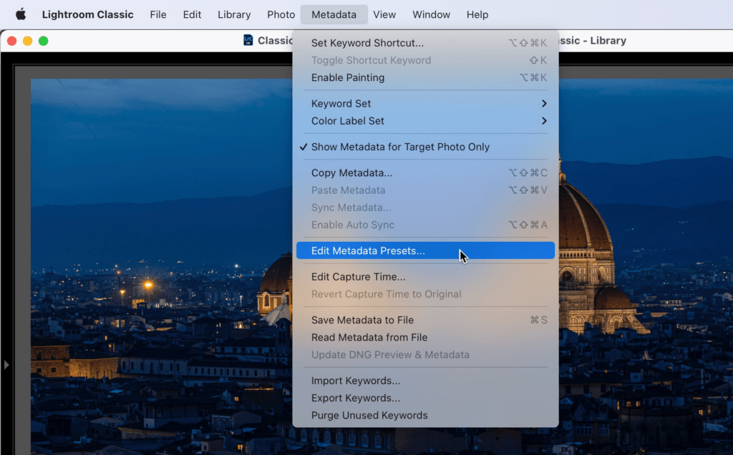Open the Apple menu

tap(21, 14)
